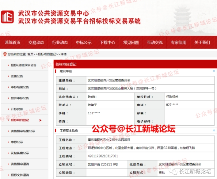
Task: Open 招标/资格预审公告 in the sidebar
Action: pyautogui.click(x=23, y=65)
